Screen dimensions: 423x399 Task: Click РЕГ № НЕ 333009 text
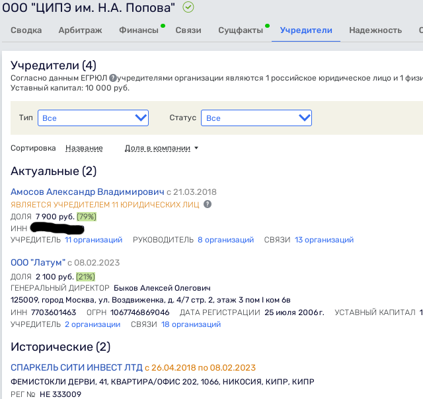pyautogui.click(x=46, y=394)
